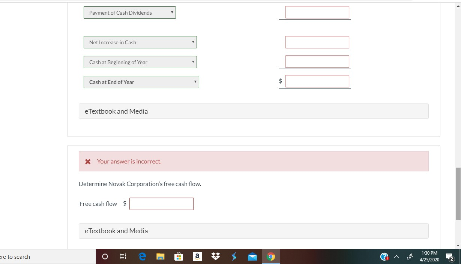Expand the first eTextbook and Media section
461x264 pixels.
[254, 111]
